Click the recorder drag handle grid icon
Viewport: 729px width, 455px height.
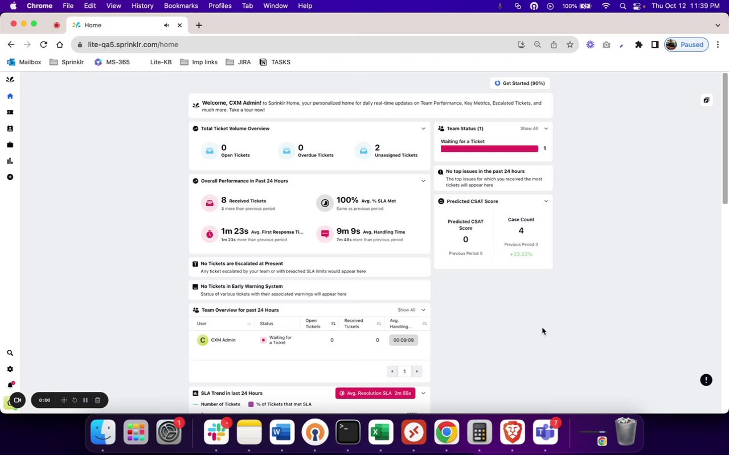pyautogui.click(x=64, y=400)
